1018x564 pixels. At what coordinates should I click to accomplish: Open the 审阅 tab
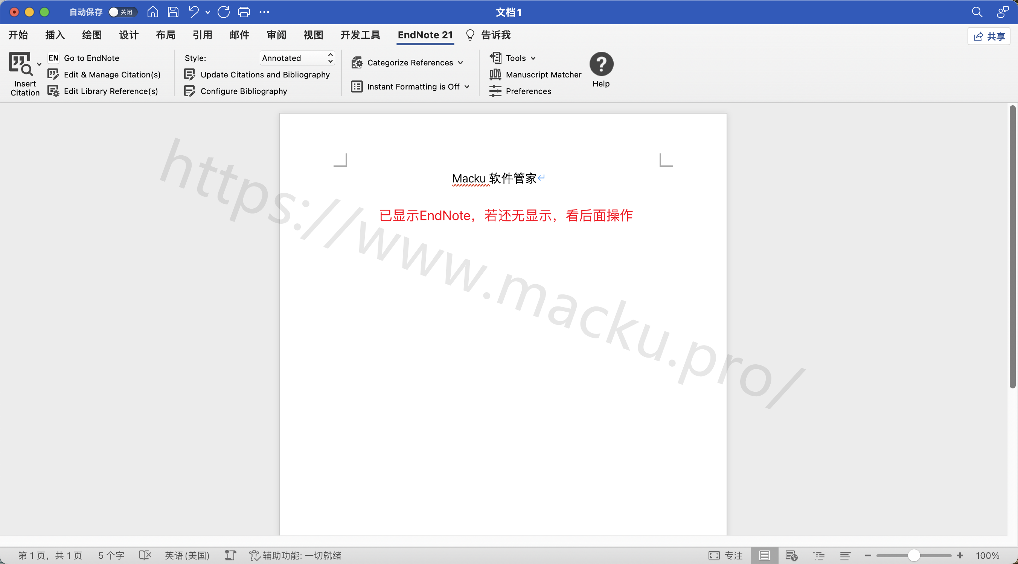point(276,35)
